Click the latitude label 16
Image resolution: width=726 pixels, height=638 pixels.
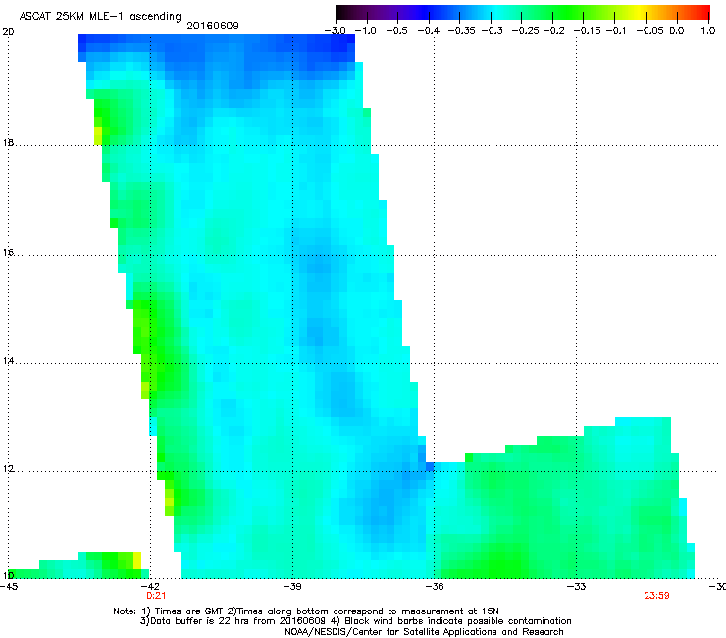coord(8,253)
